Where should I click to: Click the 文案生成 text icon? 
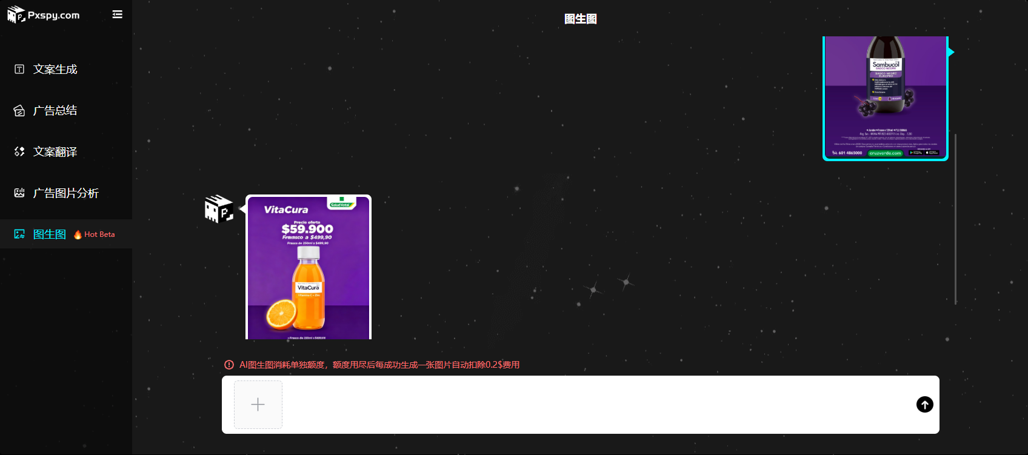click(19, 69)
